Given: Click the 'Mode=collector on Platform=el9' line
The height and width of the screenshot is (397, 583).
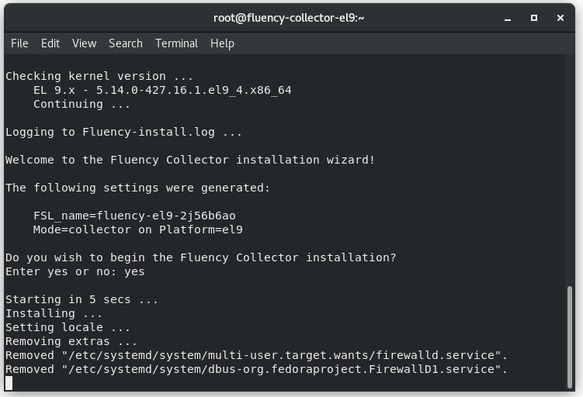Looking at the screenshot, I should 138,230.
